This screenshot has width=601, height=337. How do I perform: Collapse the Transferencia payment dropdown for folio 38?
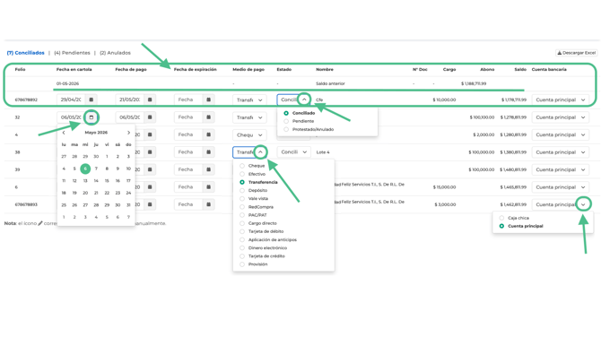[260, 152]
